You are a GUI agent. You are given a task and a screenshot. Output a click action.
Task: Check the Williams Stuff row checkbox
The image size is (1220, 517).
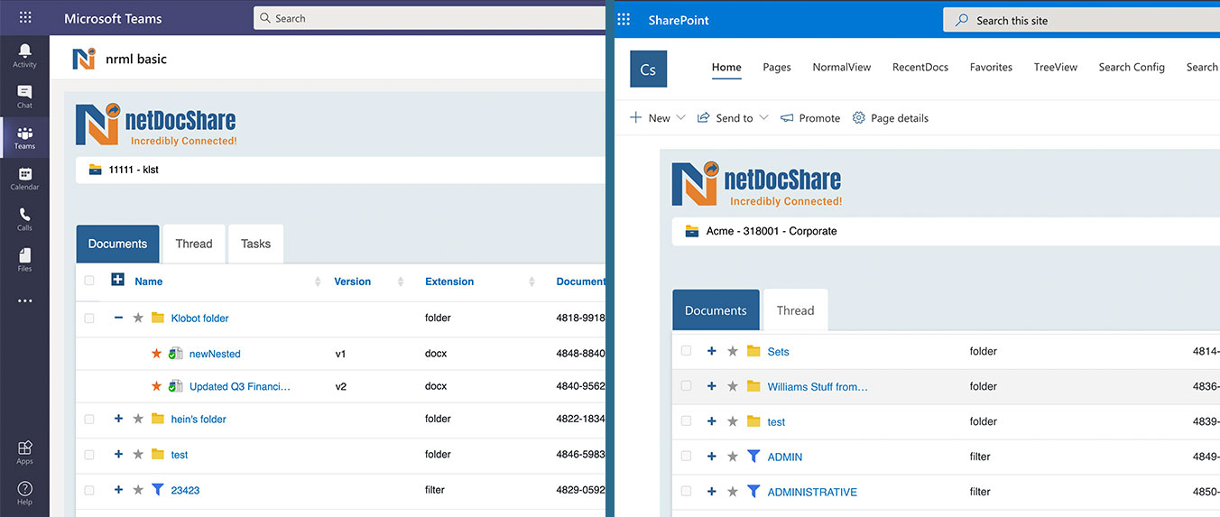click(x=686, y=386)
